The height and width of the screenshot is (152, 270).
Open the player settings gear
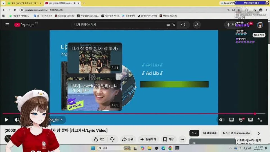tap(241, 120)
